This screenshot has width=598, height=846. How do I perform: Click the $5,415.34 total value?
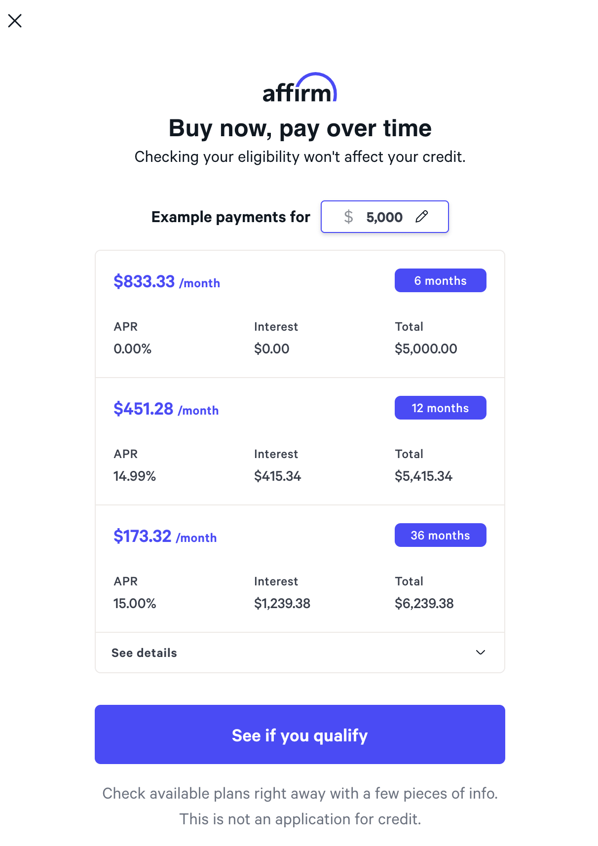[423, 476]
